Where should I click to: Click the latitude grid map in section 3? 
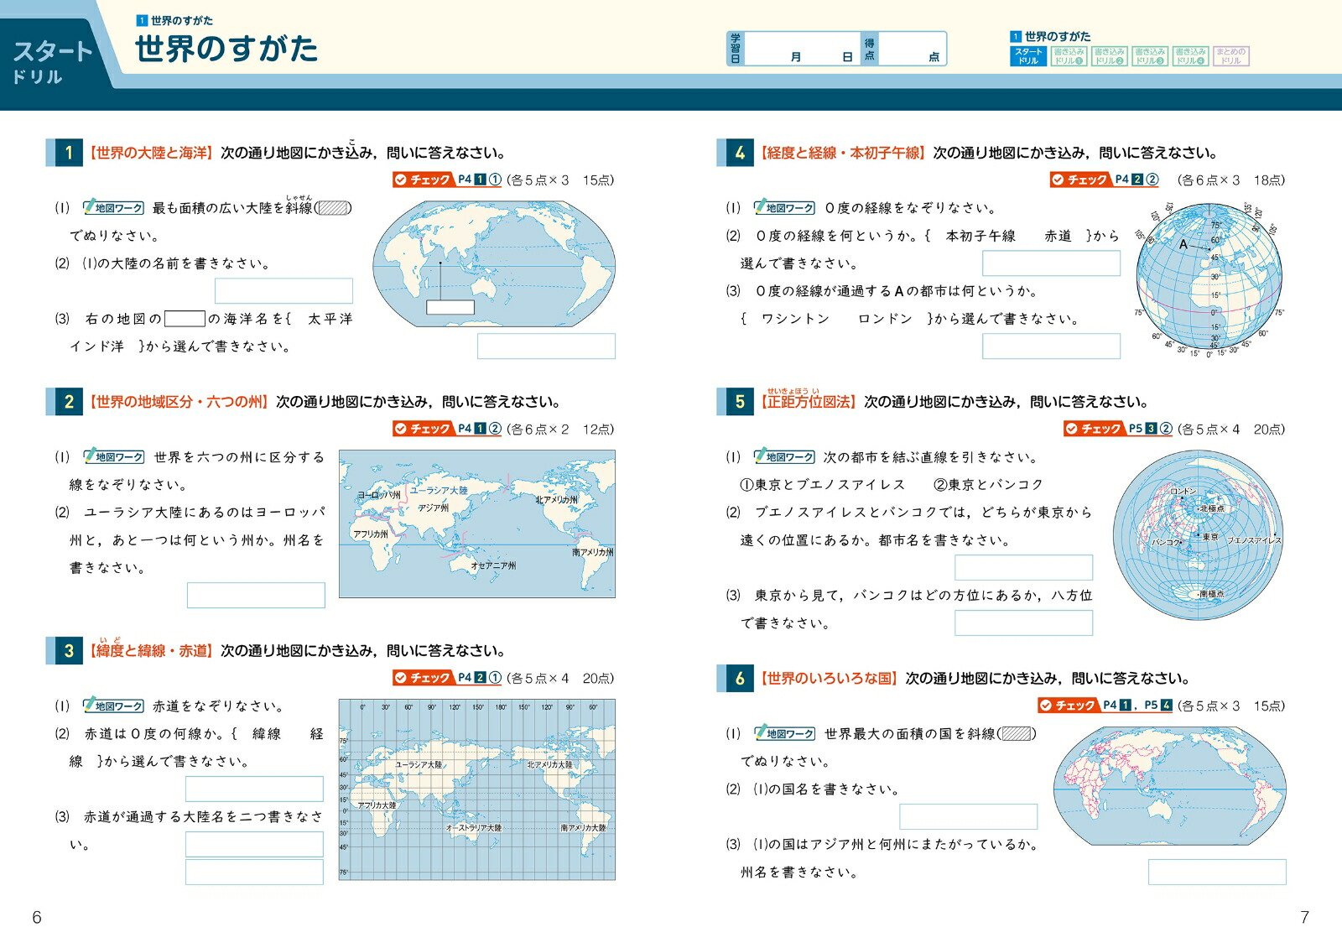click(x=477, y=789)
